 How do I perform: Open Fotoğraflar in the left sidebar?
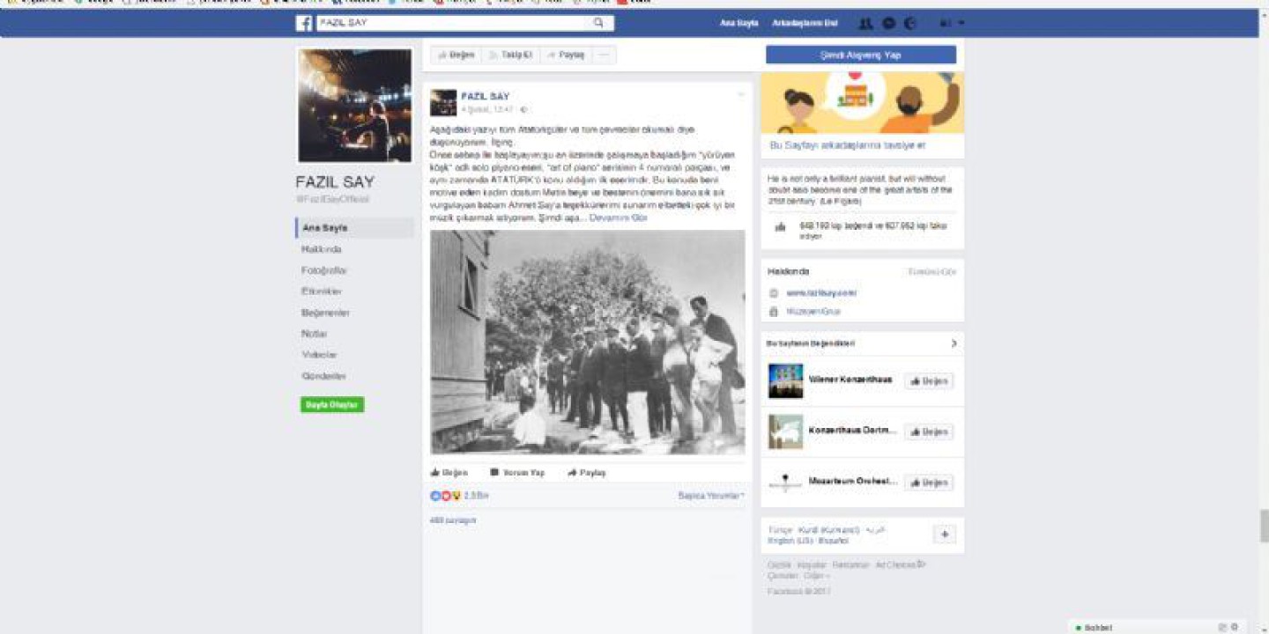324,270
